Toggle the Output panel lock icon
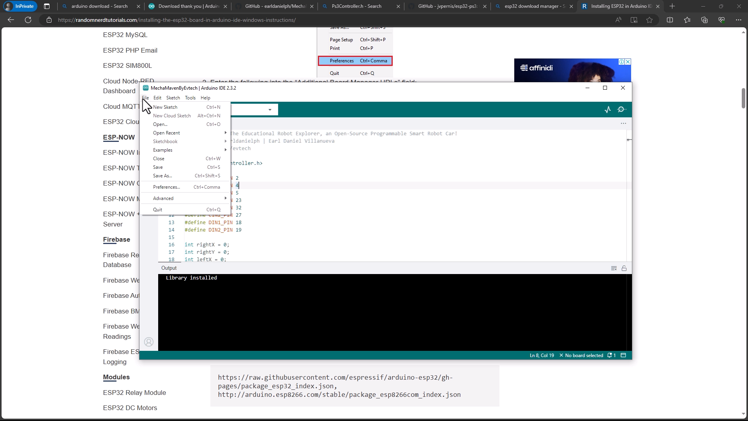The height and width of the screenshot is (421, 748). point(624,268)
